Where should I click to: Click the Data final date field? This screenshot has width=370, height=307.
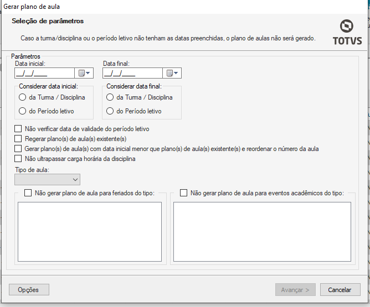click(x=132, y=73)
